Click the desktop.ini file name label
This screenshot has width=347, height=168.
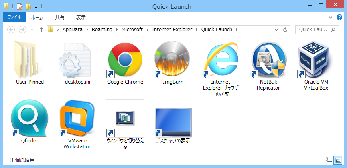[77, 82]
